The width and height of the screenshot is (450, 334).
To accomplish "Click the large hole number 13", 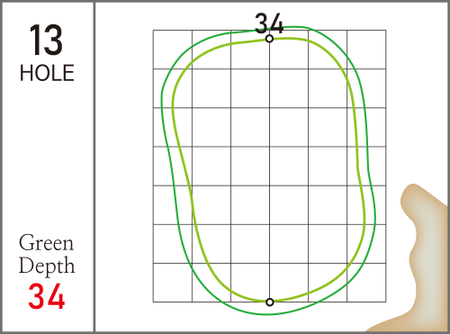I will [46, 41].
